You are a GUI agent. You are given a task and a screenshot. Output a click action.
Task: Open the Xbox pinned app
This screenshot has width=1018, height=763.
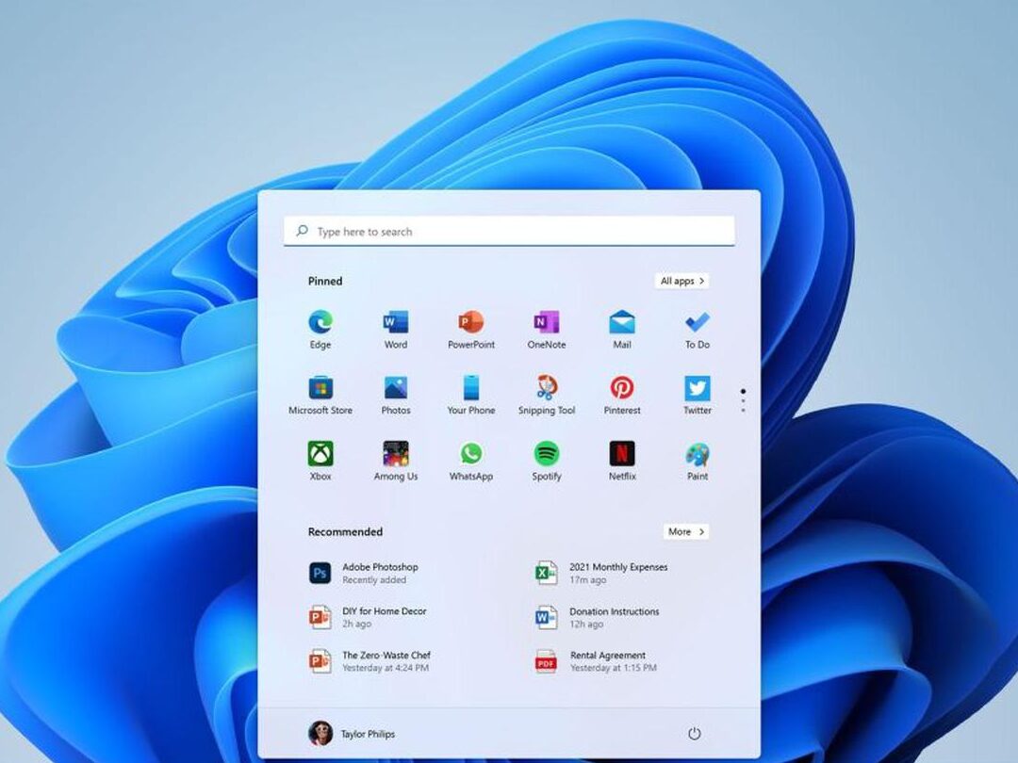[x=320, y=454]
